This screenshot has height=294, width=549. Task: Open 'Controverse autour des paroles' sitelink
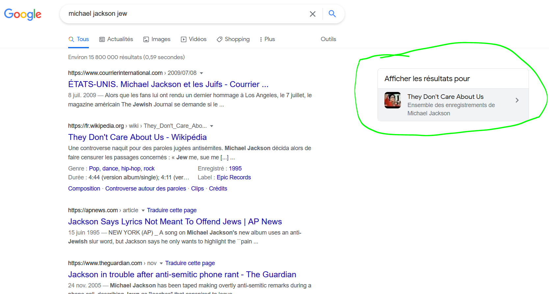coord(145,189)
